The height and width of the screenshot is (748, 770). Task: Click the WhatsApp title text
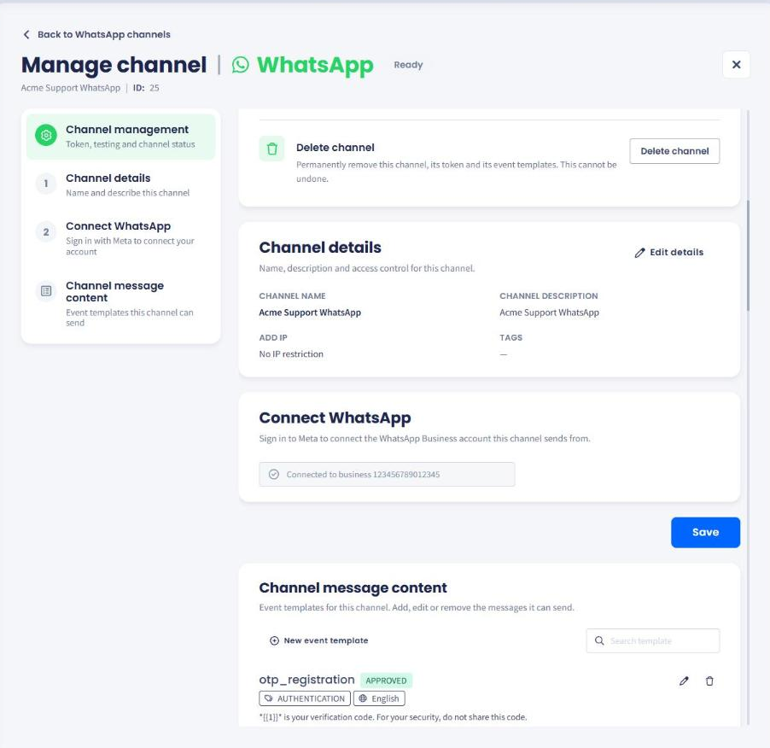click(x=315, y=65)
